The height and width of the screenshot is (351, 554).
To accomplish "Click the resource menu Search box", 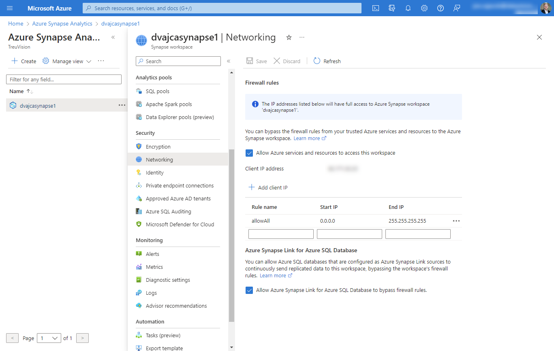I will (x=178, y=61).
